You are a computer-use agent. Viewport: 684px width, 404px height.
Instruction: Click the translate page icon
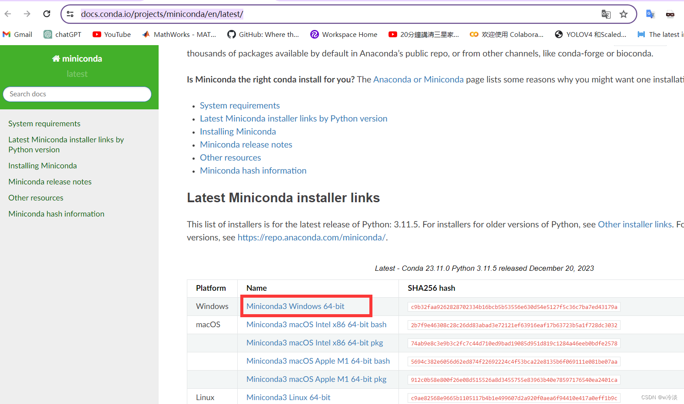click(x=606, y=14)
